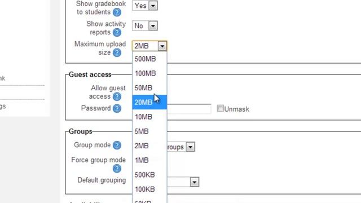The image size is (361, 203).
Task: Click into the guest Password field
Action: (x=189, y=109)
